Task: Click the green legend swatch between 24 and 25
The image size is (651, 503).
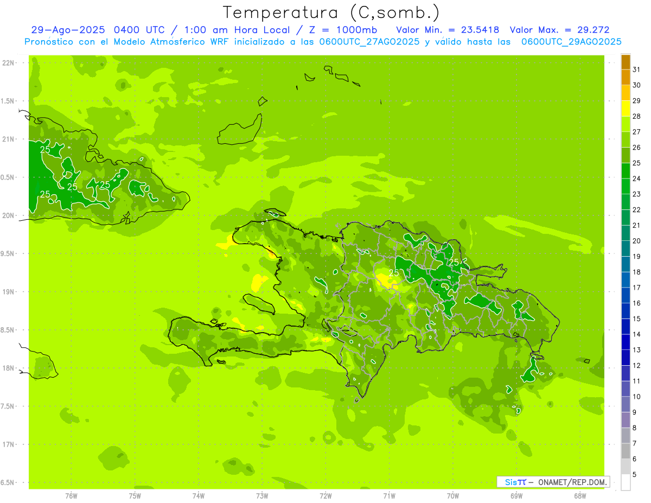Action: (x=626, y=171)
